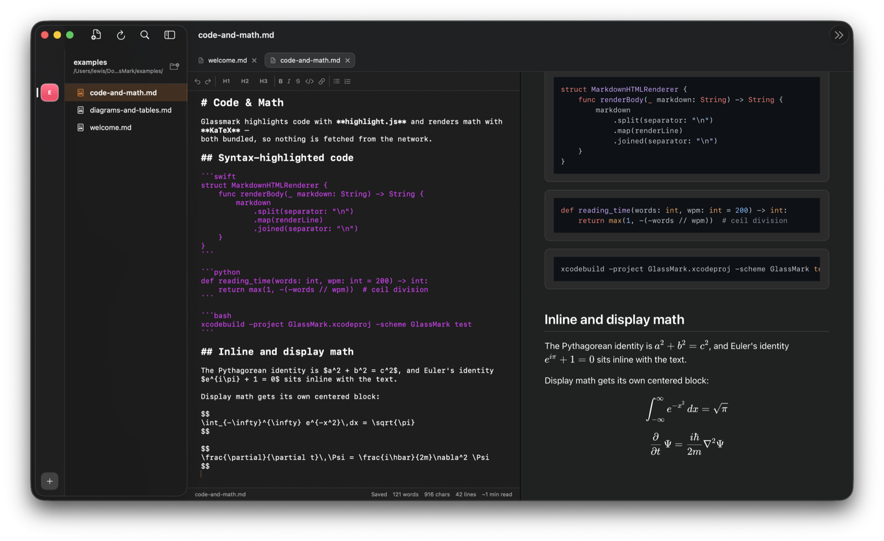884x541 pixels.
Task: Click the examples folder name
Action: 90,62
